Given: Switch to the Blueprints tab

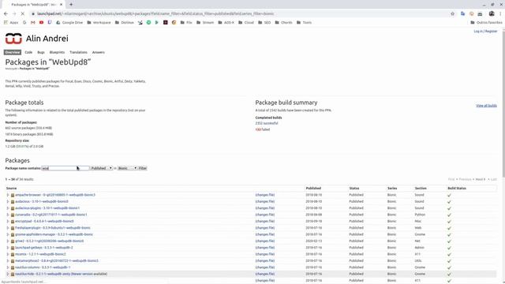Looking at the screenshot, I should click(57, 52).
